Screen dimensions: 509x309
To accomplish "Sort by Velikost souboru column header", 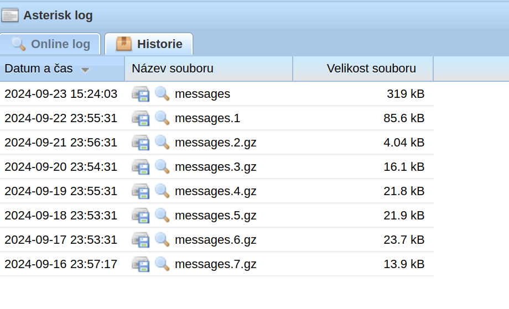I will (363, 69).
